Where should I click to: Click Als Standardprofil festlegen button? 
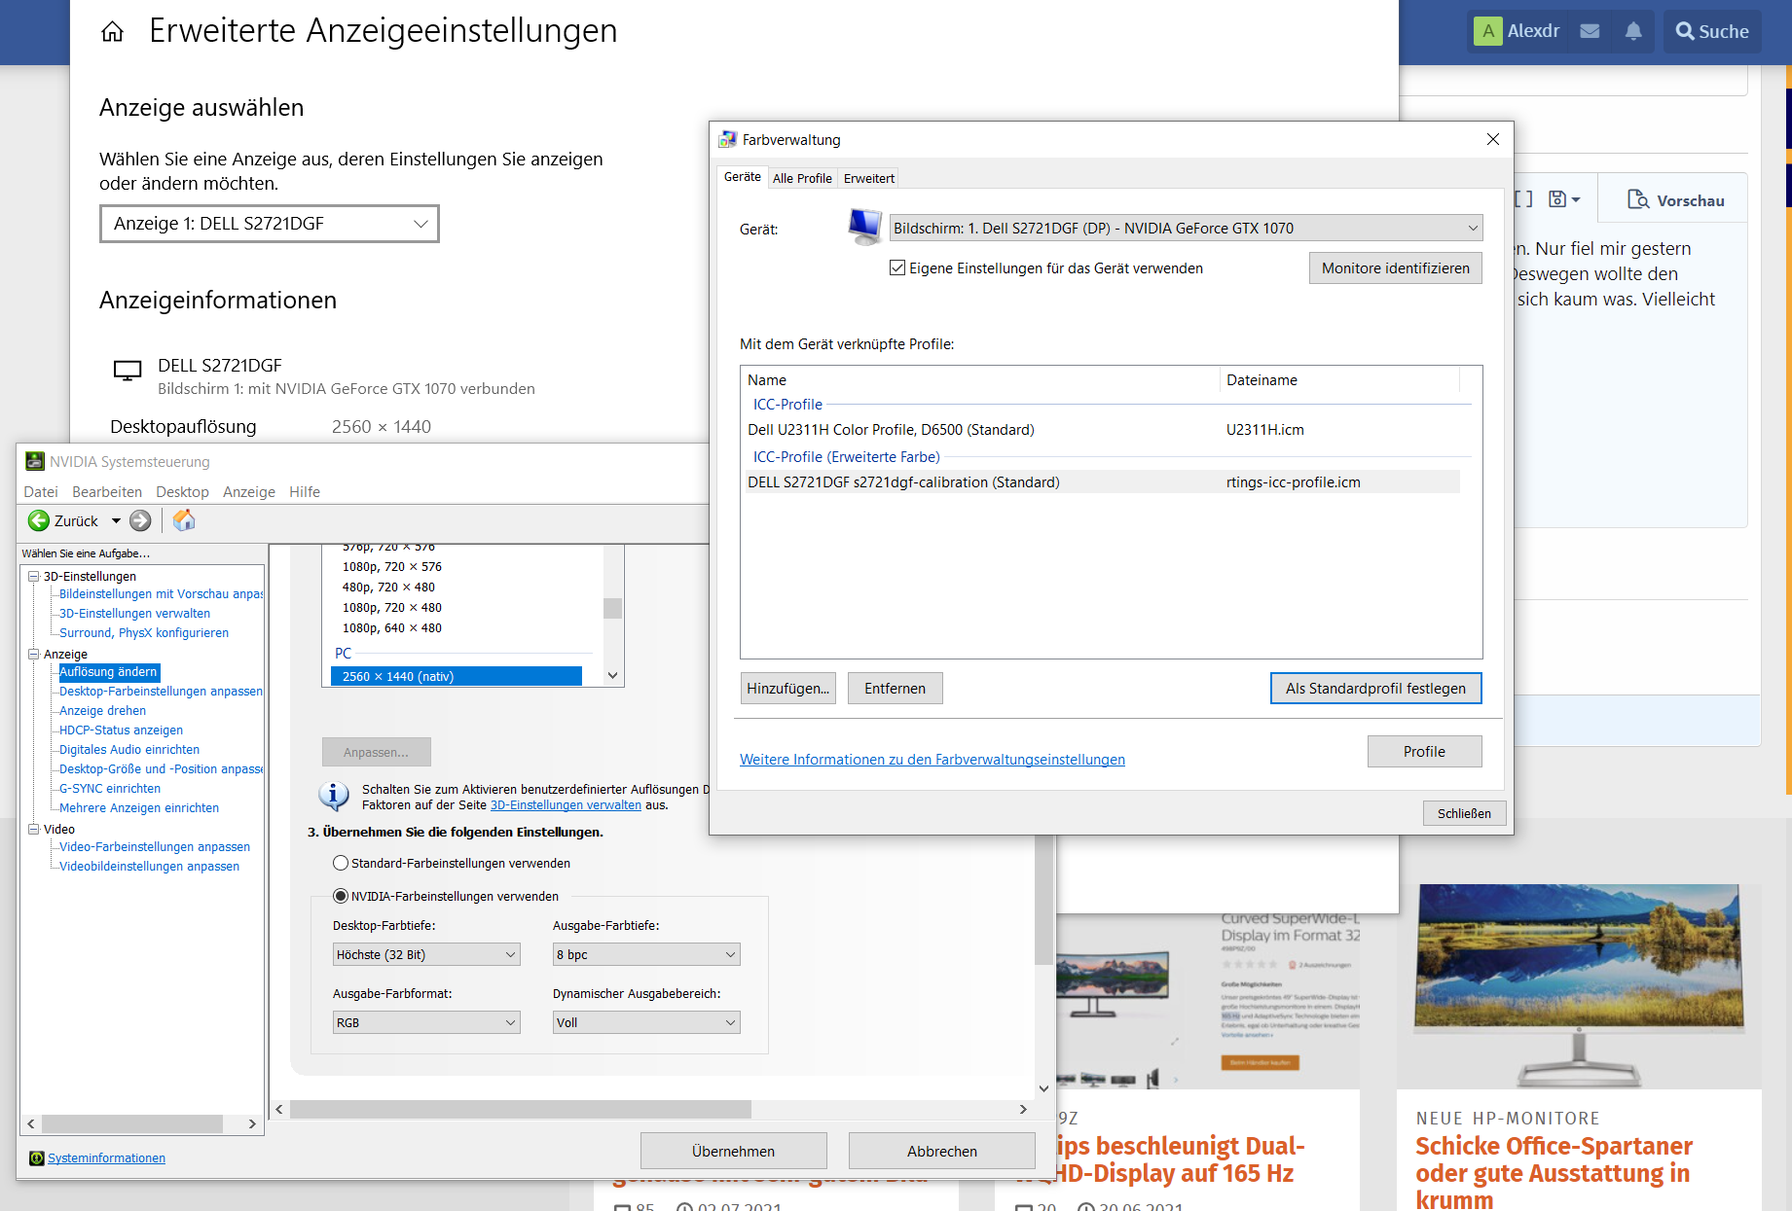(1375, 688)
